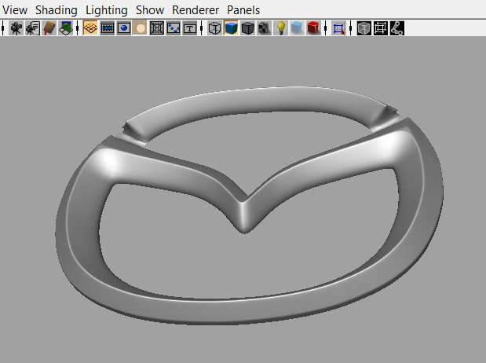The width and height of the screenshot is (486, 363).
Task: Open Camera Attributes icon
Action: [x=32, y=28]
